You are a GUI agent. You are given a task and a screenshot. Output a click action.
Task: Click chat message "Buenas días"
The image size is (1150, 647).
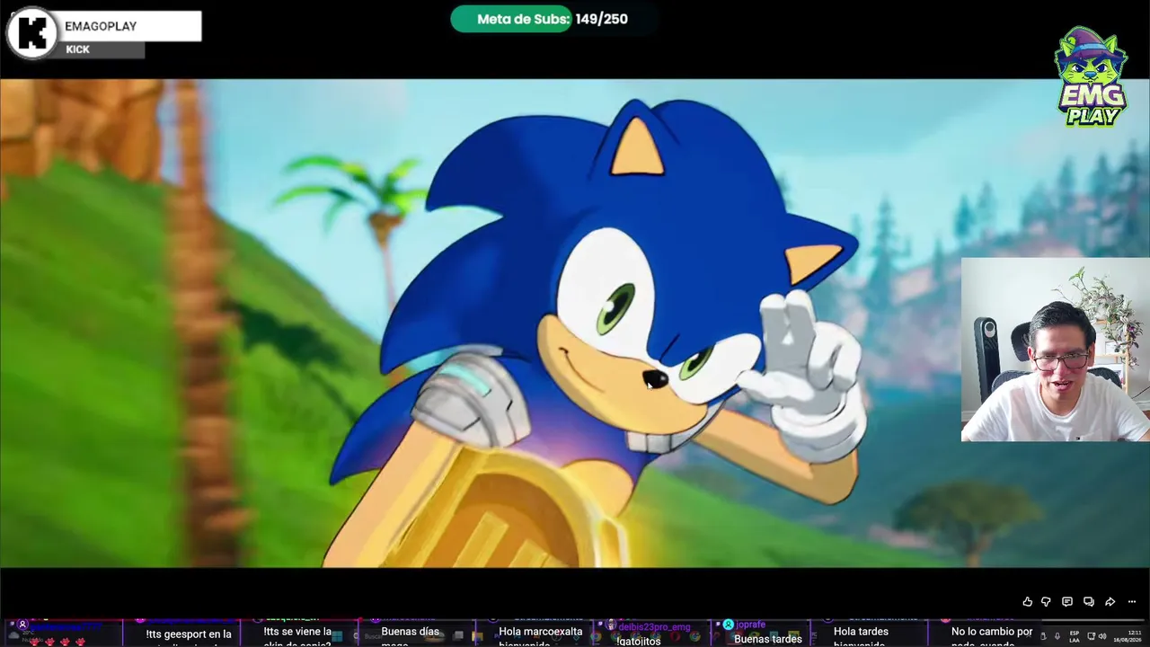point(411,632)
